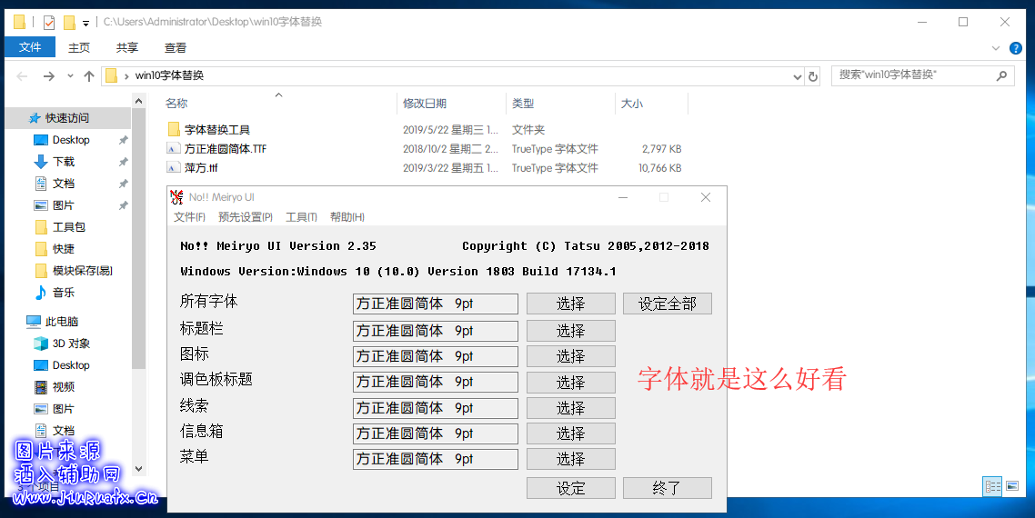This screenshot has height=518, width=1035.
Task: Click 设定全部 button
Action: 668,304
